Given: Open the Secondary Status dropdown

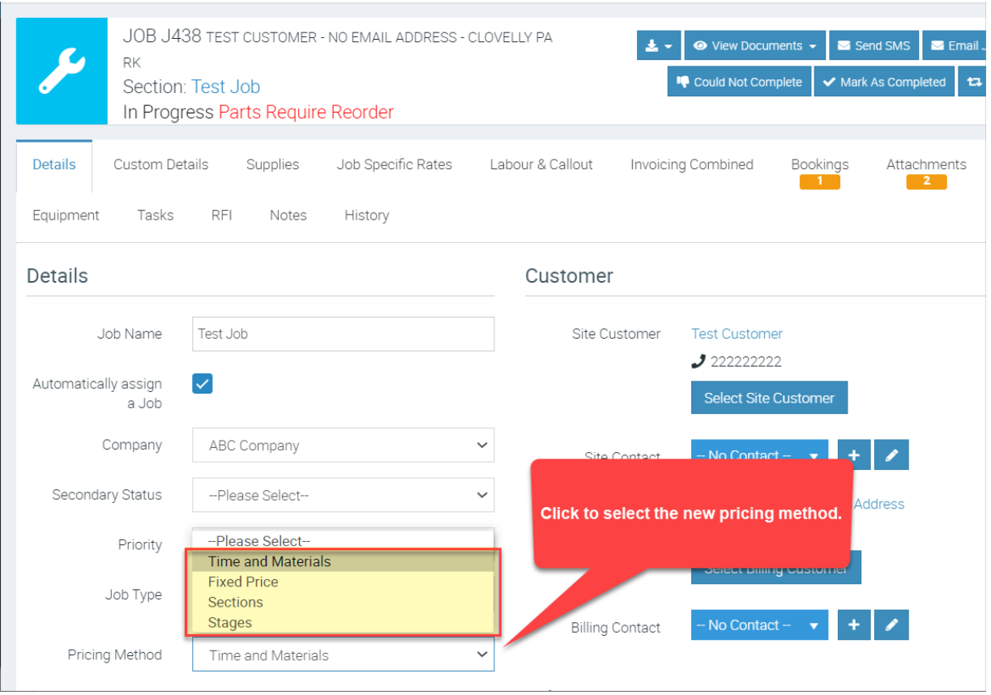Looking at the screenshot, I should point(343,495).
